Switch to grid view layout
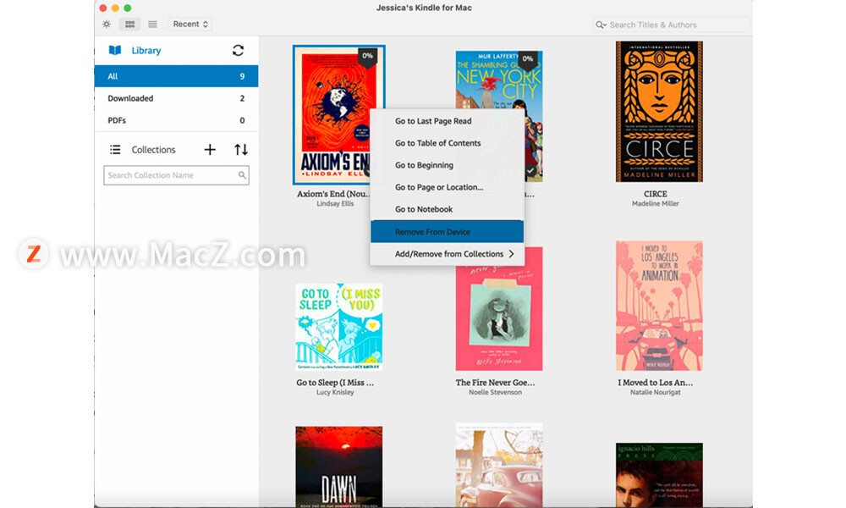Screen dimensions: 846x508 coord(130,25)
